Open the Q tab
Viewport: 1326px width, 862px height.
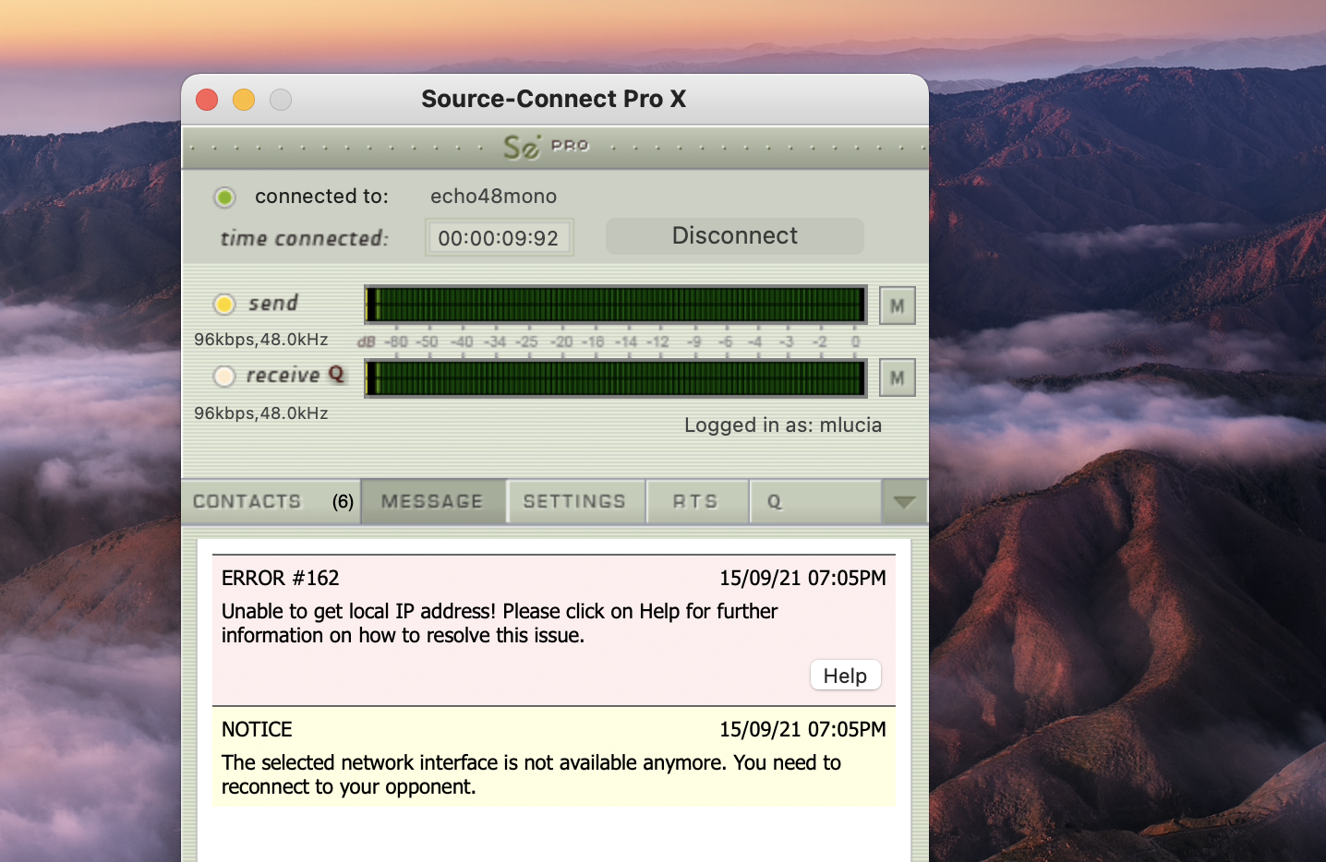pyautogui.click(x=775, y=501)
